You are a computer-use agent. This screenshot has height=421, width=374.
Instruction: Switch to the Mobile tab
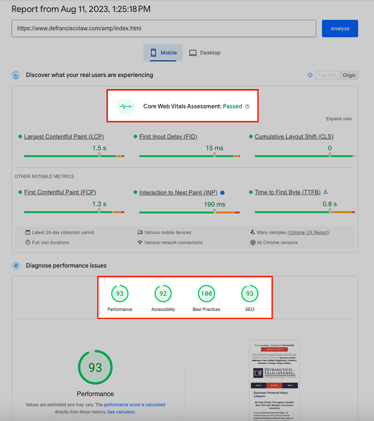click(x=163, y=53)
